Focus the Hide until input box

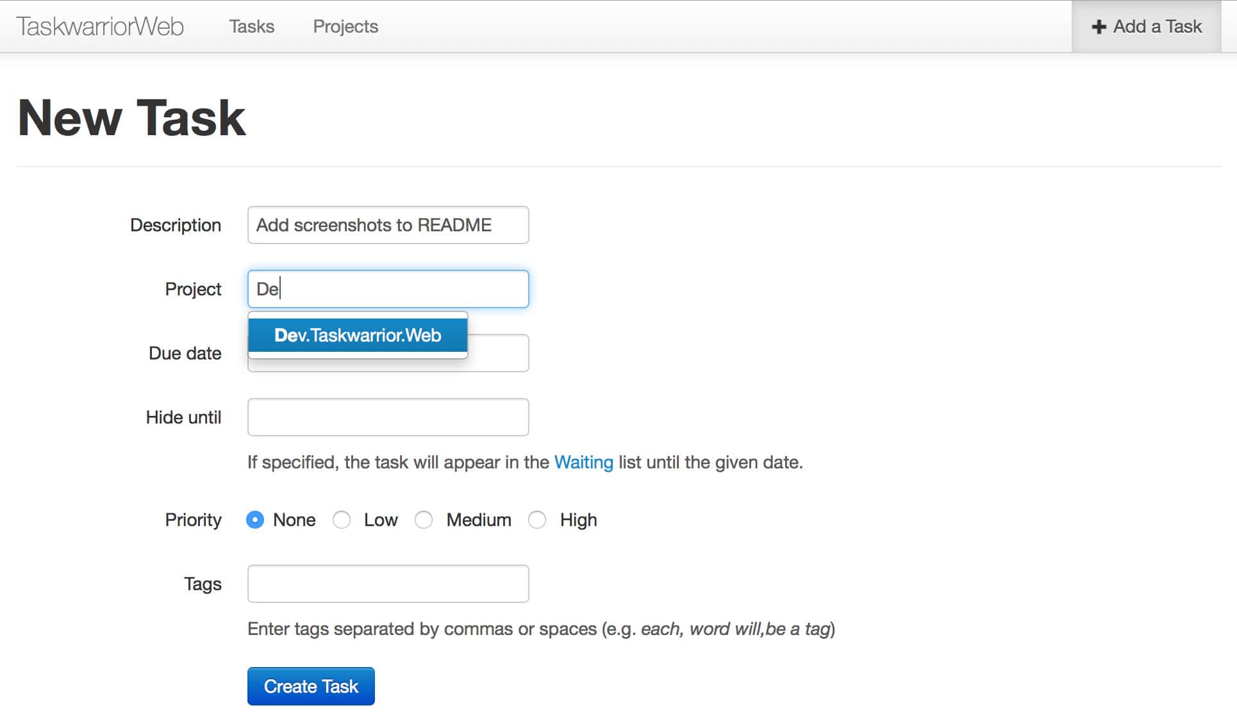point(388,417)
